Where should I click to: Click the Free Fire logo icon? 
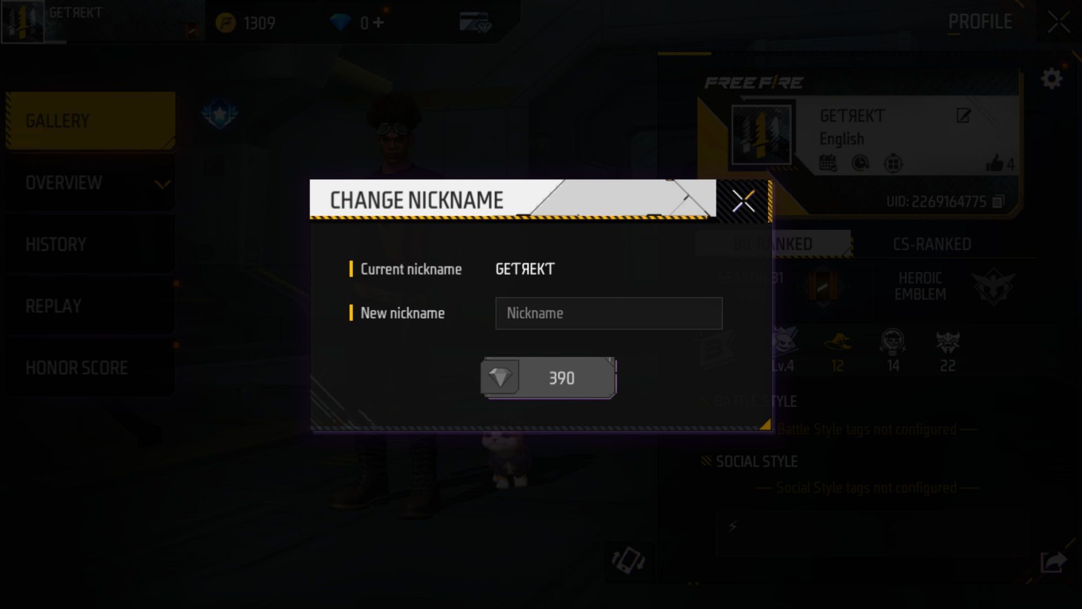[x=753, y=82]
